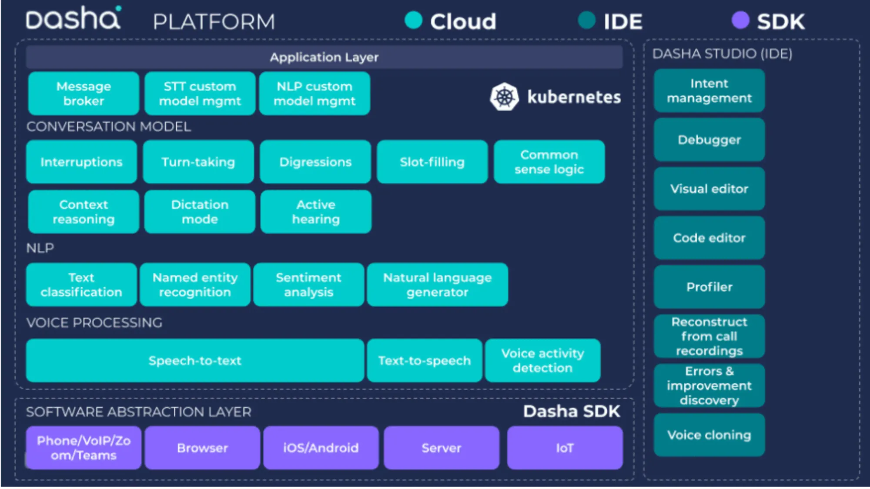The image size is (870, 489).
Task: Click the Kubernetes wheel logo icon
Action: point(504,96)
